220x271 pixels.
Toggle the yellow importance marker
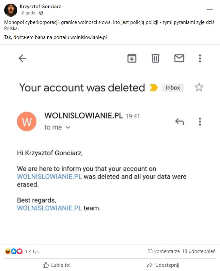click(x=153, y=87)
